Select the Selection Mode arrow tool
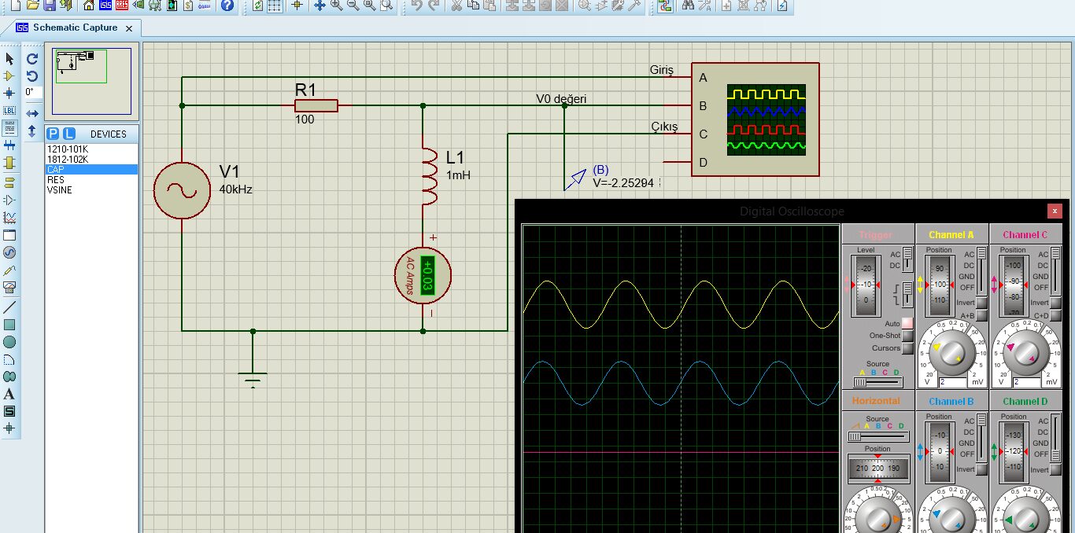The image size is (1075, 533). pyautogui.click(x=9, y=59)
